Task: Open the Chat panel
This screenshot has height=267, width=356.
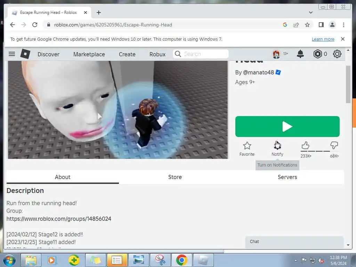Action: [294, 242]
